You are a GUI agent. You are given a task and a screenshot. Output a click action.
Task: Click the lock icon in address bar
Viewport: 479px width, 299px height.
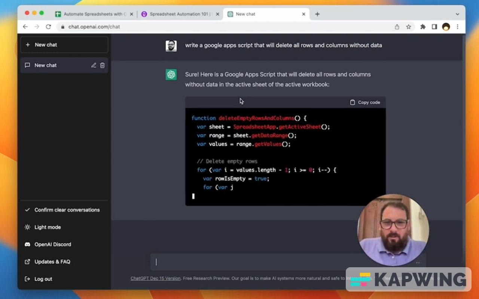tap(62, 27)
